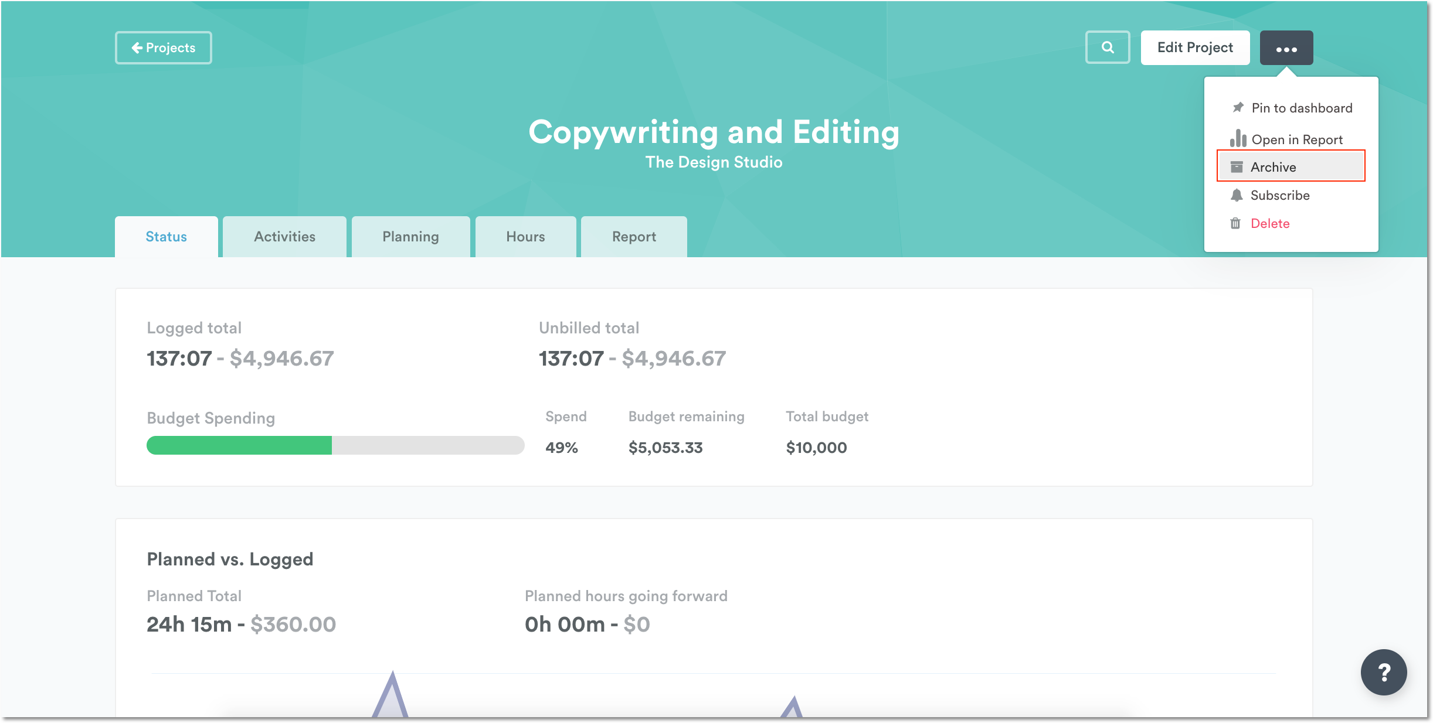Select Pin to dashboard menu entry
1433x723 pixels.
(x=1301, y=108)
